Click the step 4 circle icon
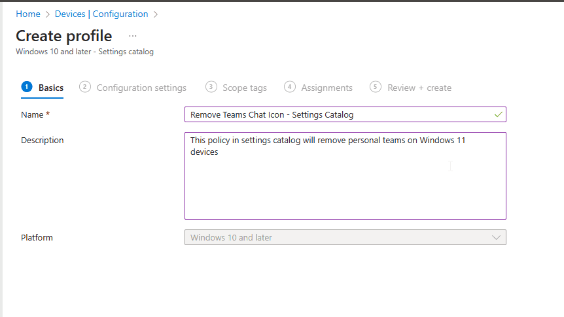The image size is (564, 317). click(290, 87)
